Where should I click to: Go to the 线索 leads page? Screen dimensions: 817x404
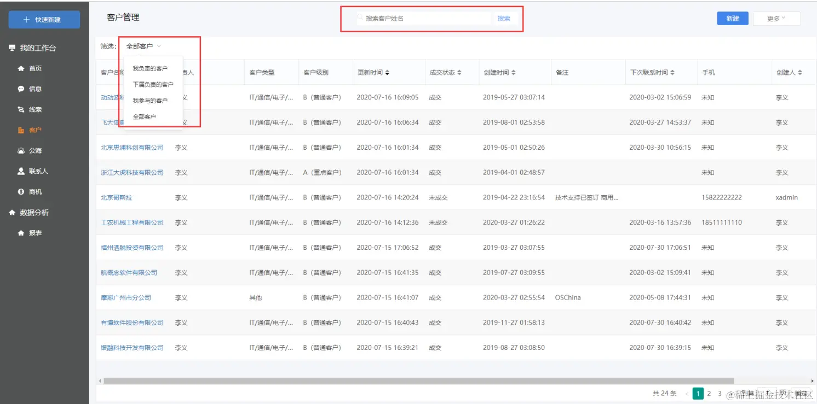pos(36,109)
